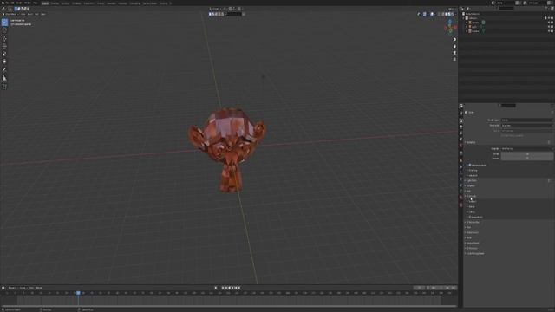Select the Add Cube tool
The width and height of the screenshot is (555, 312).
pos(4,87)
